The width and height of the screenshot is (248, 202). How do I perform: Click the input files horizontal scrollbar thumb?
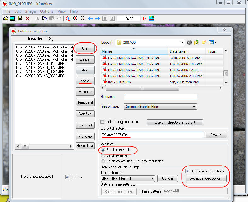25,146
